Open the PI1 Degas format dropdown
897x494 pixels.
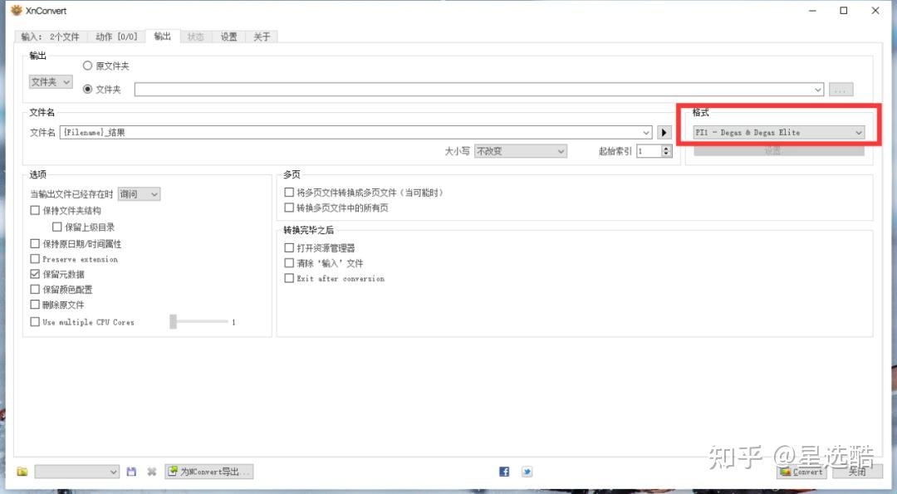[x=778, y=133]
